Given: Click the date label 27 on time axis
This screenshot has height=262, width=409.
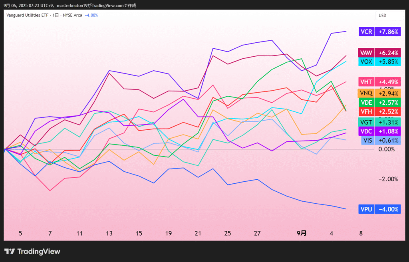Looking at the screenshot, I should (257, 233).
